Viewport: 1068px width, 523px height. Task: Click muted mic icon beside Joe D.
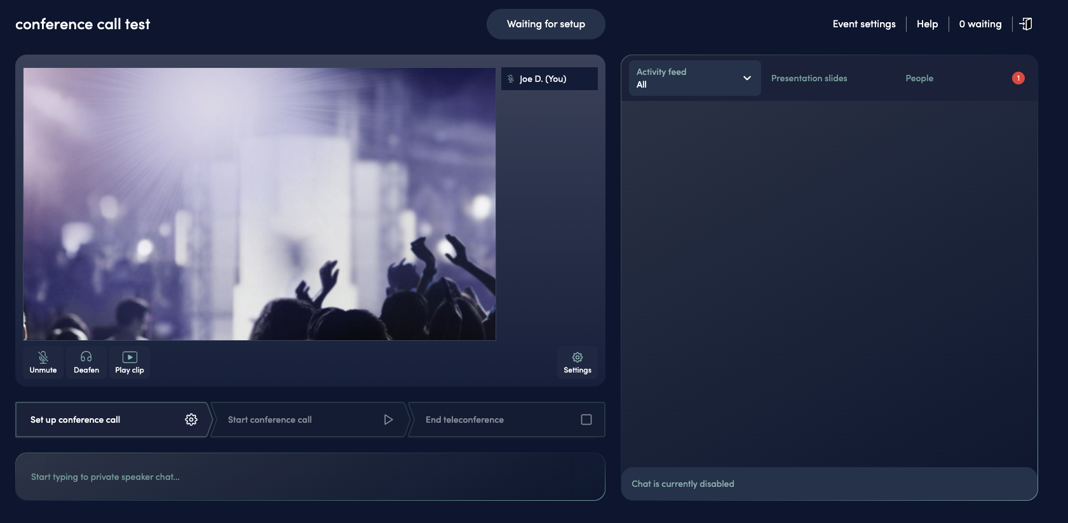[511, 79]
